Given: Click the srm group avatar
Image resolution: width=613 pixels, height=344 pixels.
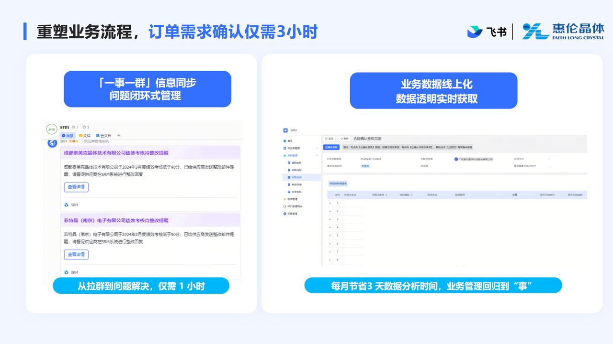Looking at the screenshot, I should click(51, 129).
